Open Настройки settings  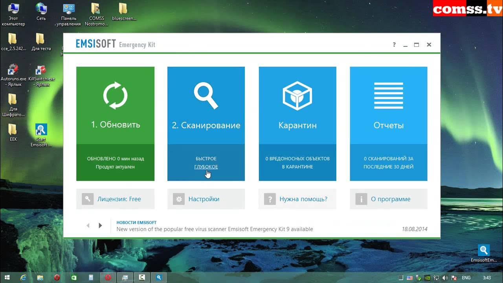click(206, 199)
